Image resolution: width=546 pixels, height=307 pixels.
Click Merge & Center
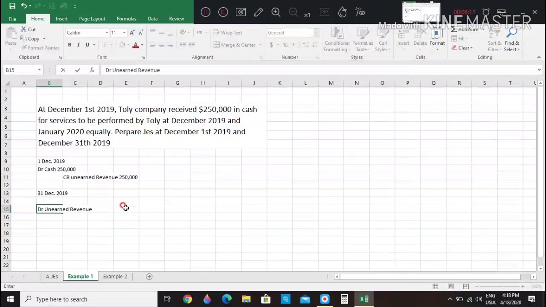pyautogui.click(x=234, y=45)
